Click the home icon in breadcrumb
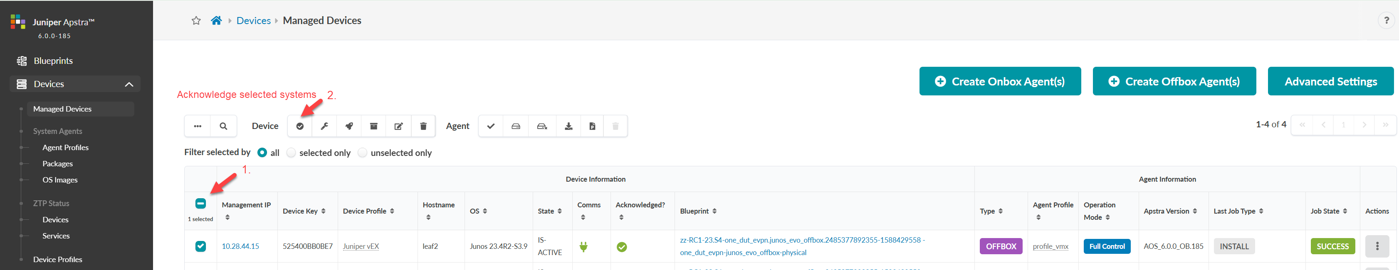 (x=216, y=21)
